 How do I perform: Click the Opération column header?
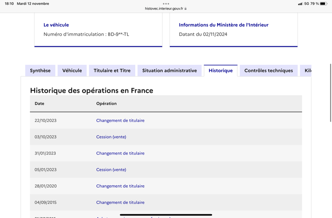pos(106,103)
